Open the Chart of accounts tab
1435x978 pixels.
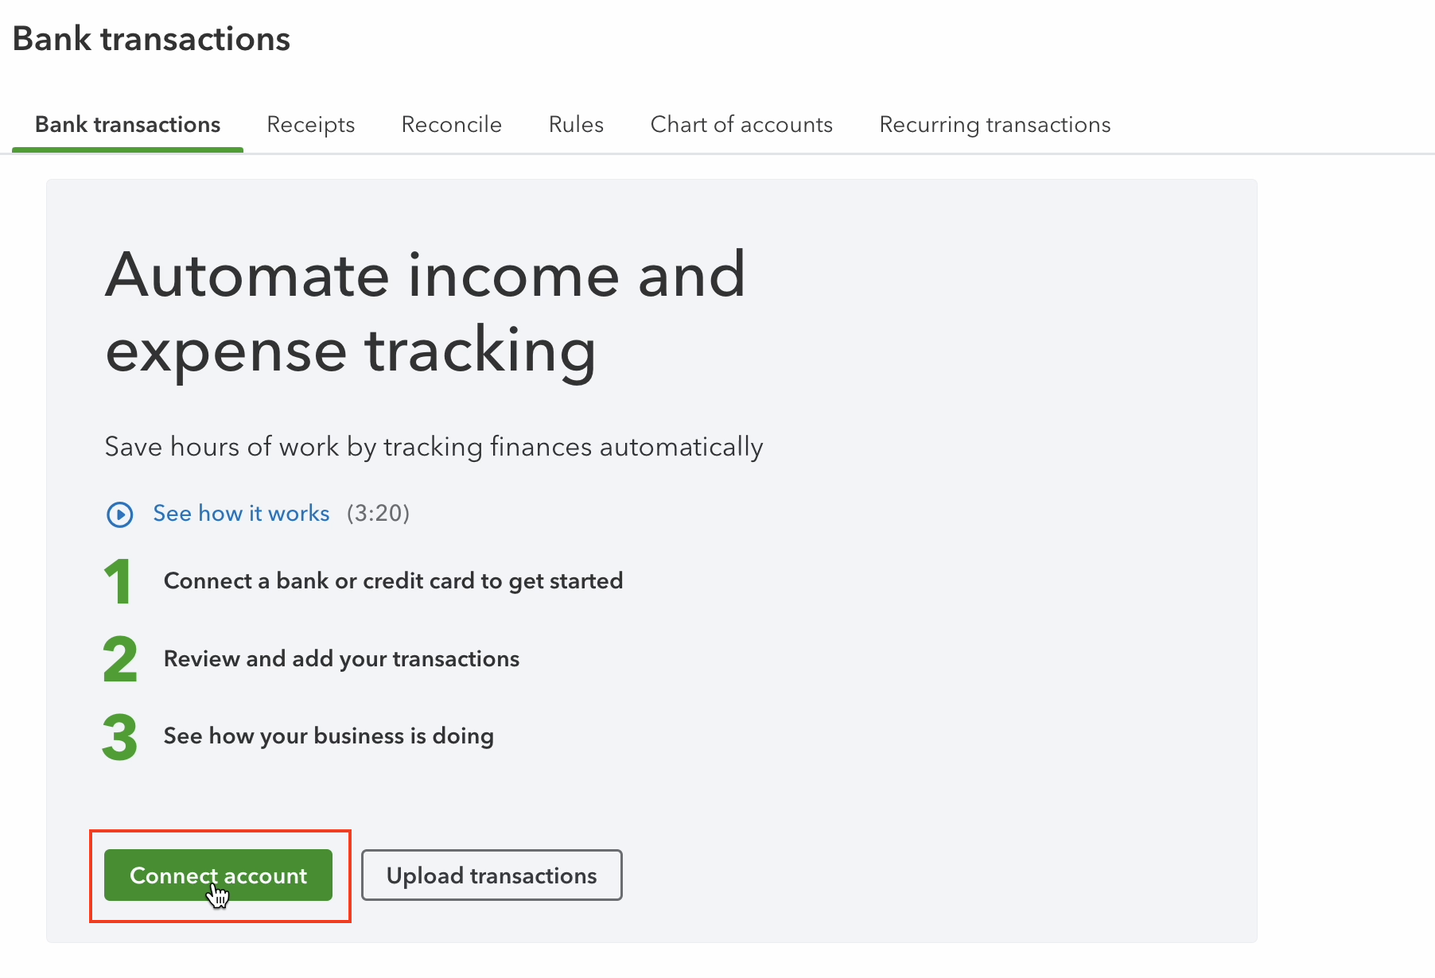tap(741, 125)
